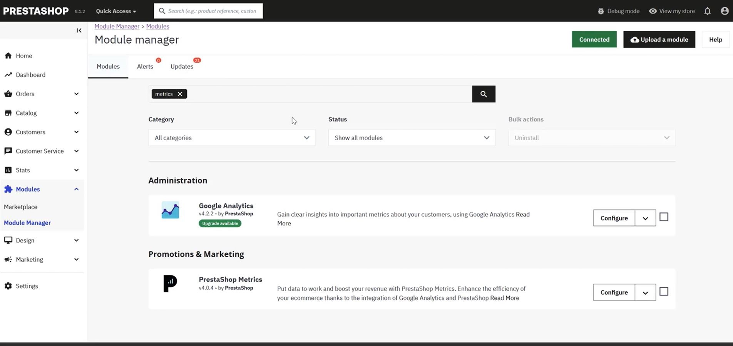Open PrestaShop Metrics actions dropdown arrow

tap(645, 292)
